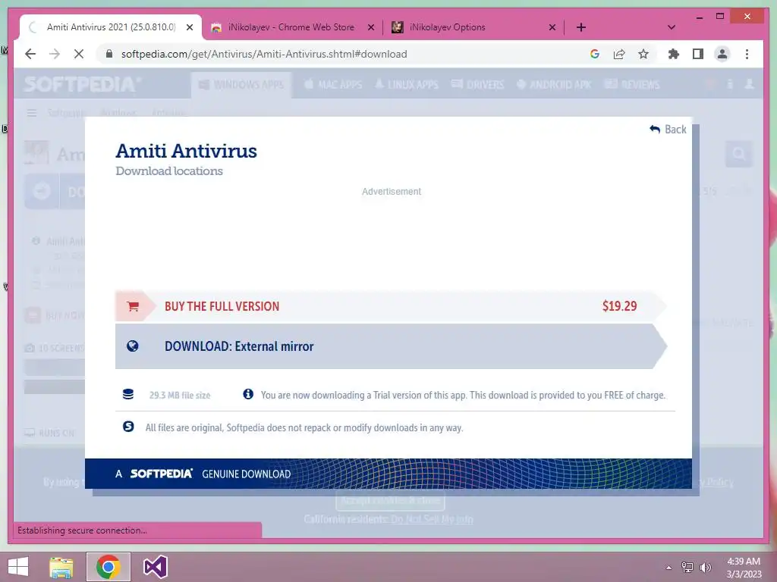Open Visual Studio from taskbar
The image size is (777, 582).
click(x=155, y=567)
